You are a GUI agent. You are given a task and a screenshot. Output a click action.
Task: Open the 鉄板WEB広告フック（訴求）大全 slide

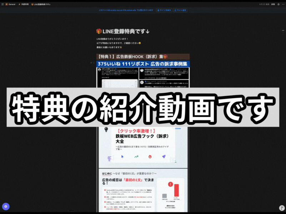pos(143,147)
